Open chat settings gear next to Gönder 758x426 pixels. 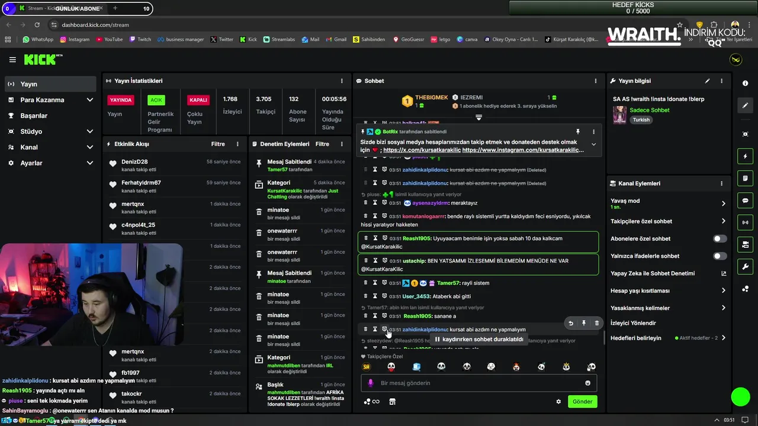tap(558, 402)
